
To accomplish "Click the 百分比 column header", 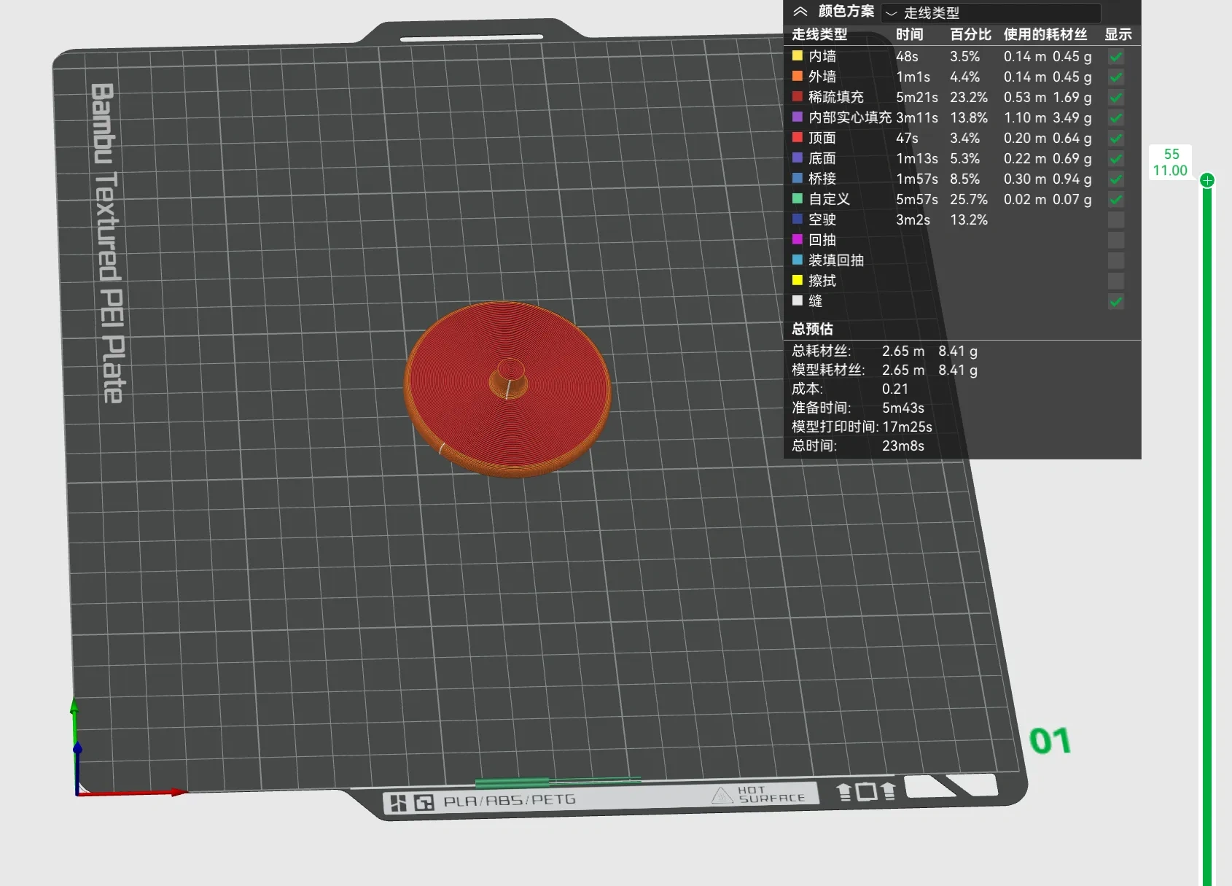I will point(970,34).
